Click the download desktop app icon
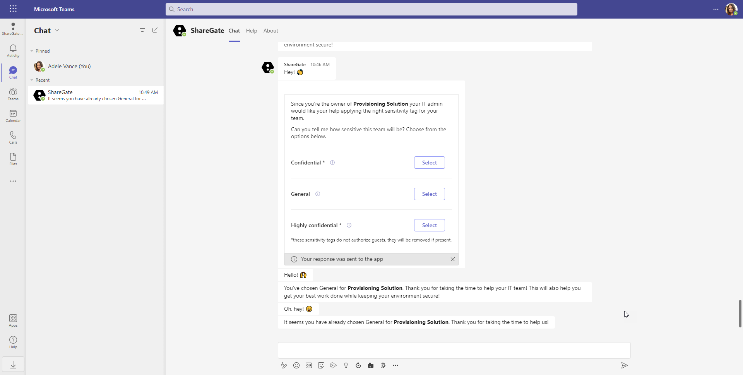 point(13,365)
